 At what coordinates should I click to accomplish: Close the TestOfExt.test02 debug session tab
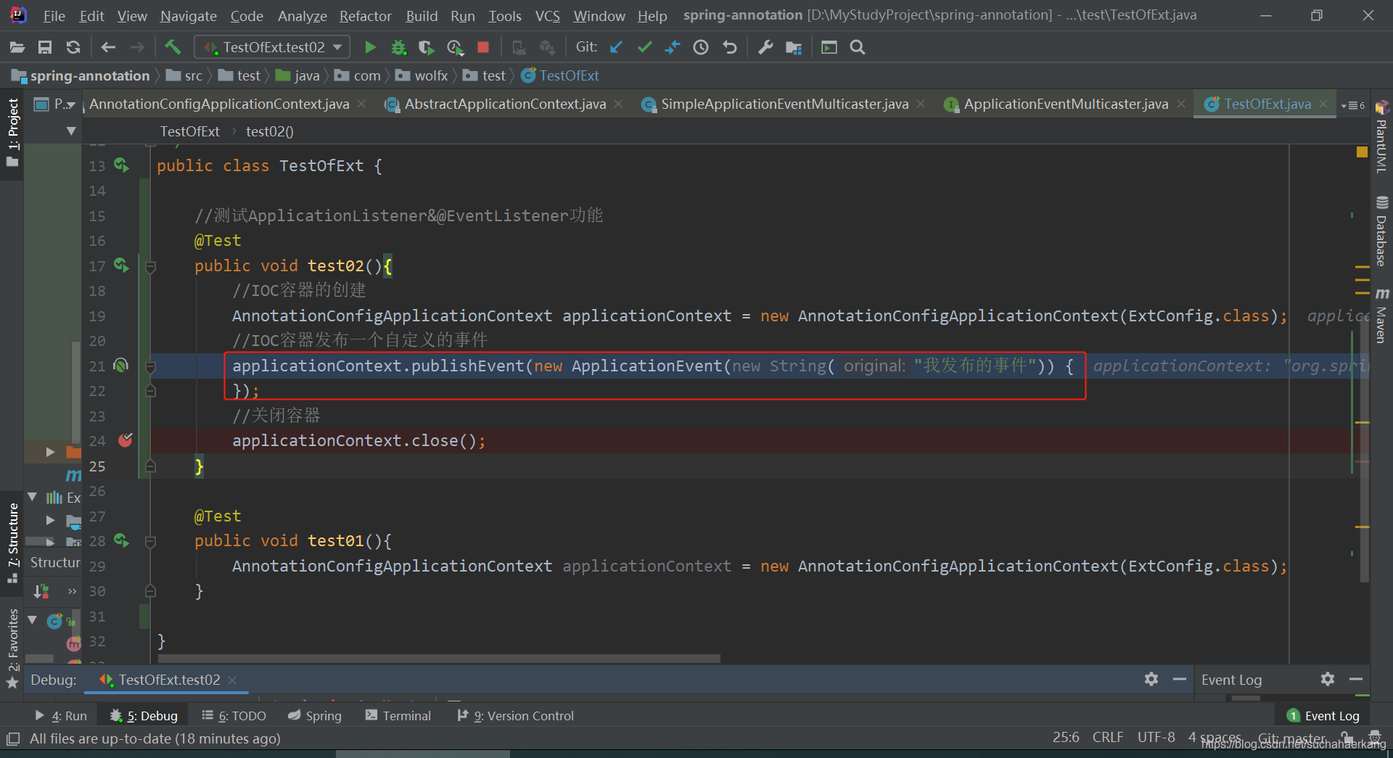pyautogui.click(x=232, y=680)
